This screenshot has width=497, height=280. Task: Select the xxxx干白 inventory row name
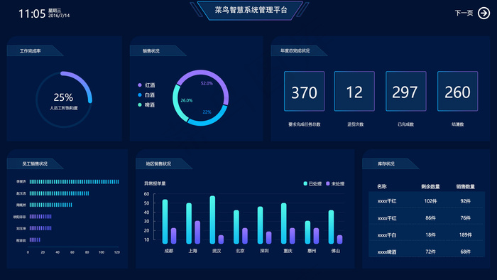click(387, 235)
